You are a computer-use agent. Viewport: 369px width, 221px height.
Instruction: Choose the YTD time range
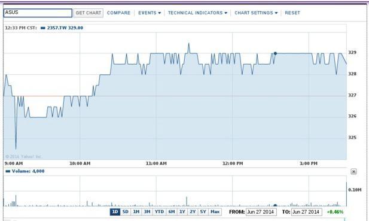point(159,212)
